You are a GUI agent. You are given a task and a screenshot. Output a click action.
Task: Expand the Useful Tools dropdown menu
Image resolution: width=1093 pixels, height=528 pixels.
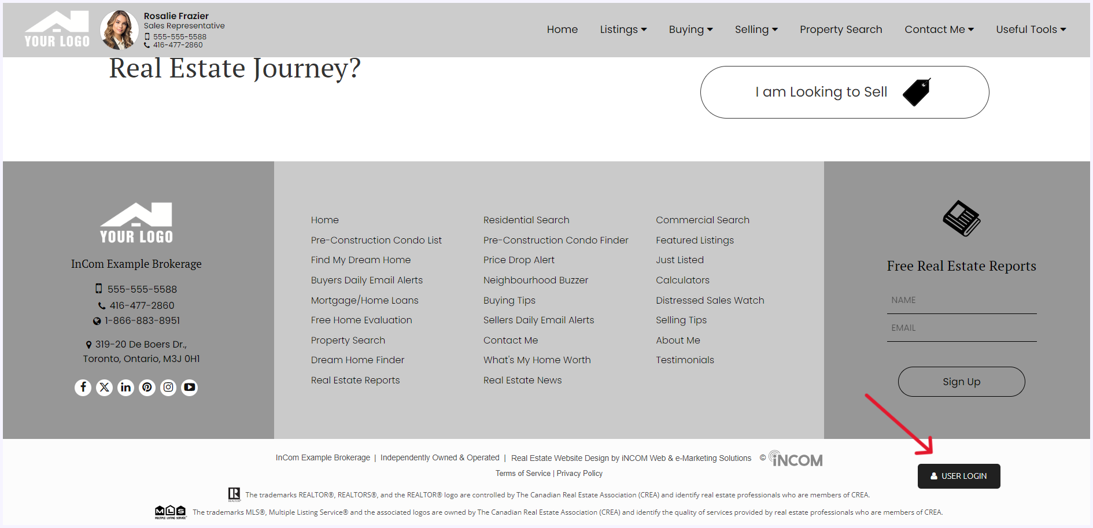[1031, 29]
